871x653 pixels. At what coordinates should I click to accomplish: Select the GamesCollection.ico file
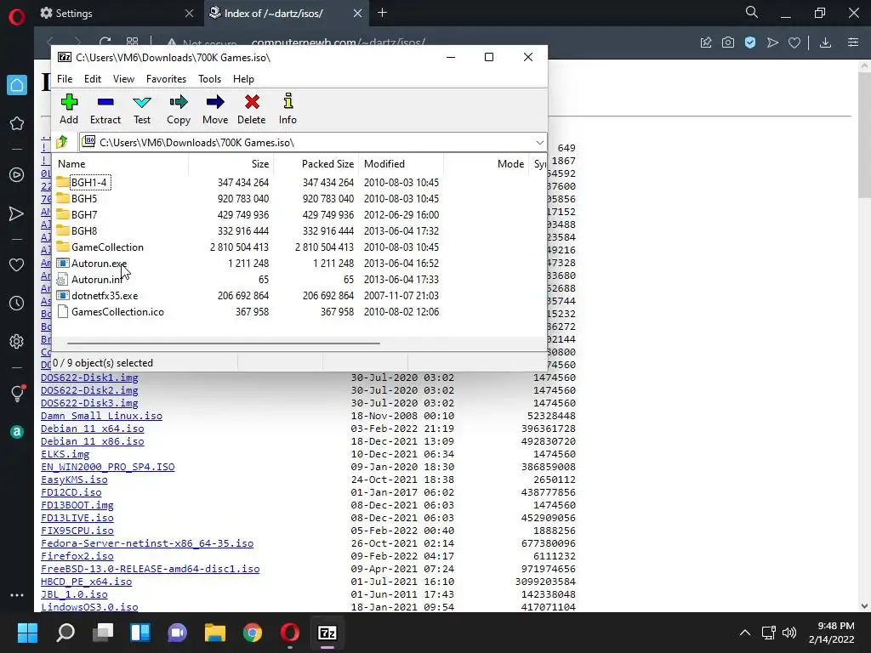[x=117, y=311]
